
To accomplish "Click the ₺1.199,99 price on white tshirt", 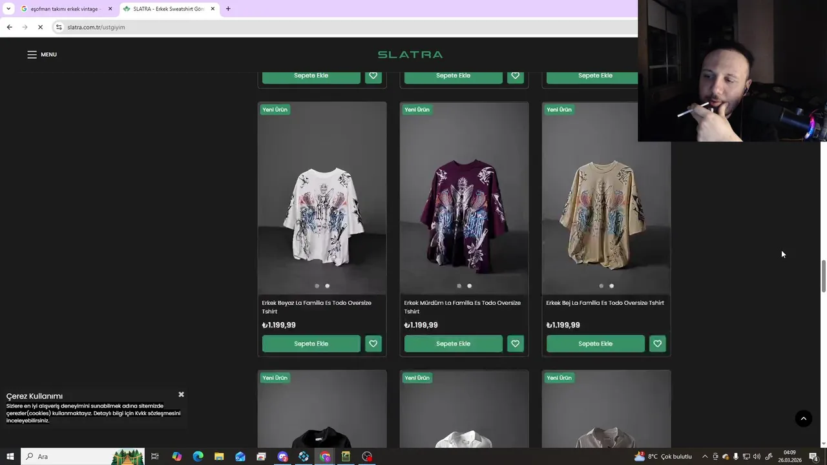I will (x=278, y=325).
